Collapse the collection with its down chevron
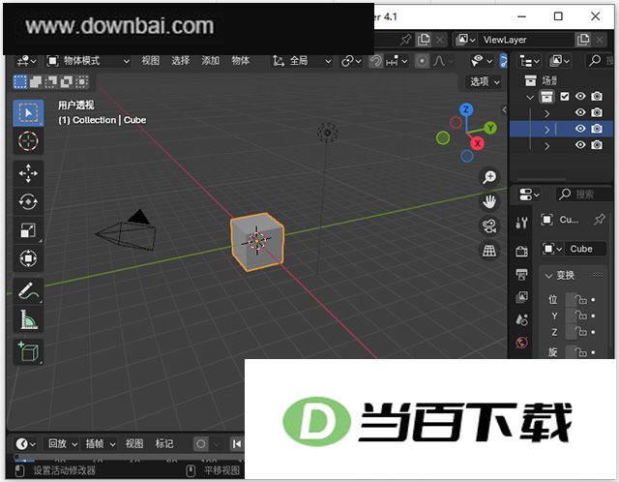Image resolution: width=619 pixels, height=482 pixels. tap(530, 97)
